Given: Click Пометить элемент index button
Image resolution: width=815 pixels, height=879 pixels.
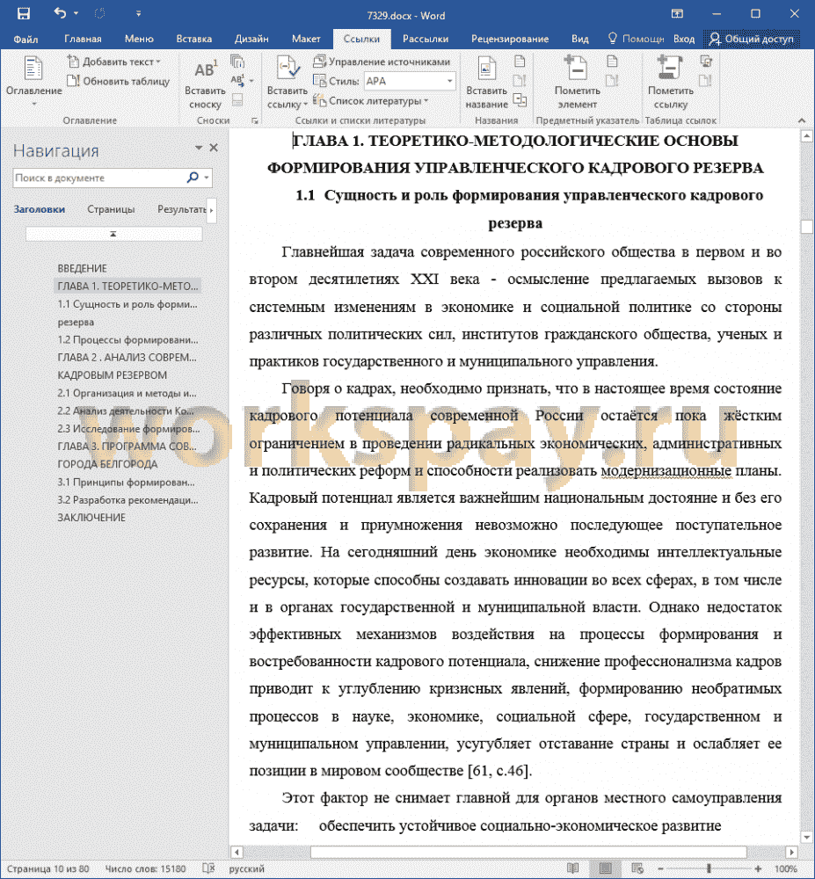Looking at the screenshot, I should click(578, 83).
